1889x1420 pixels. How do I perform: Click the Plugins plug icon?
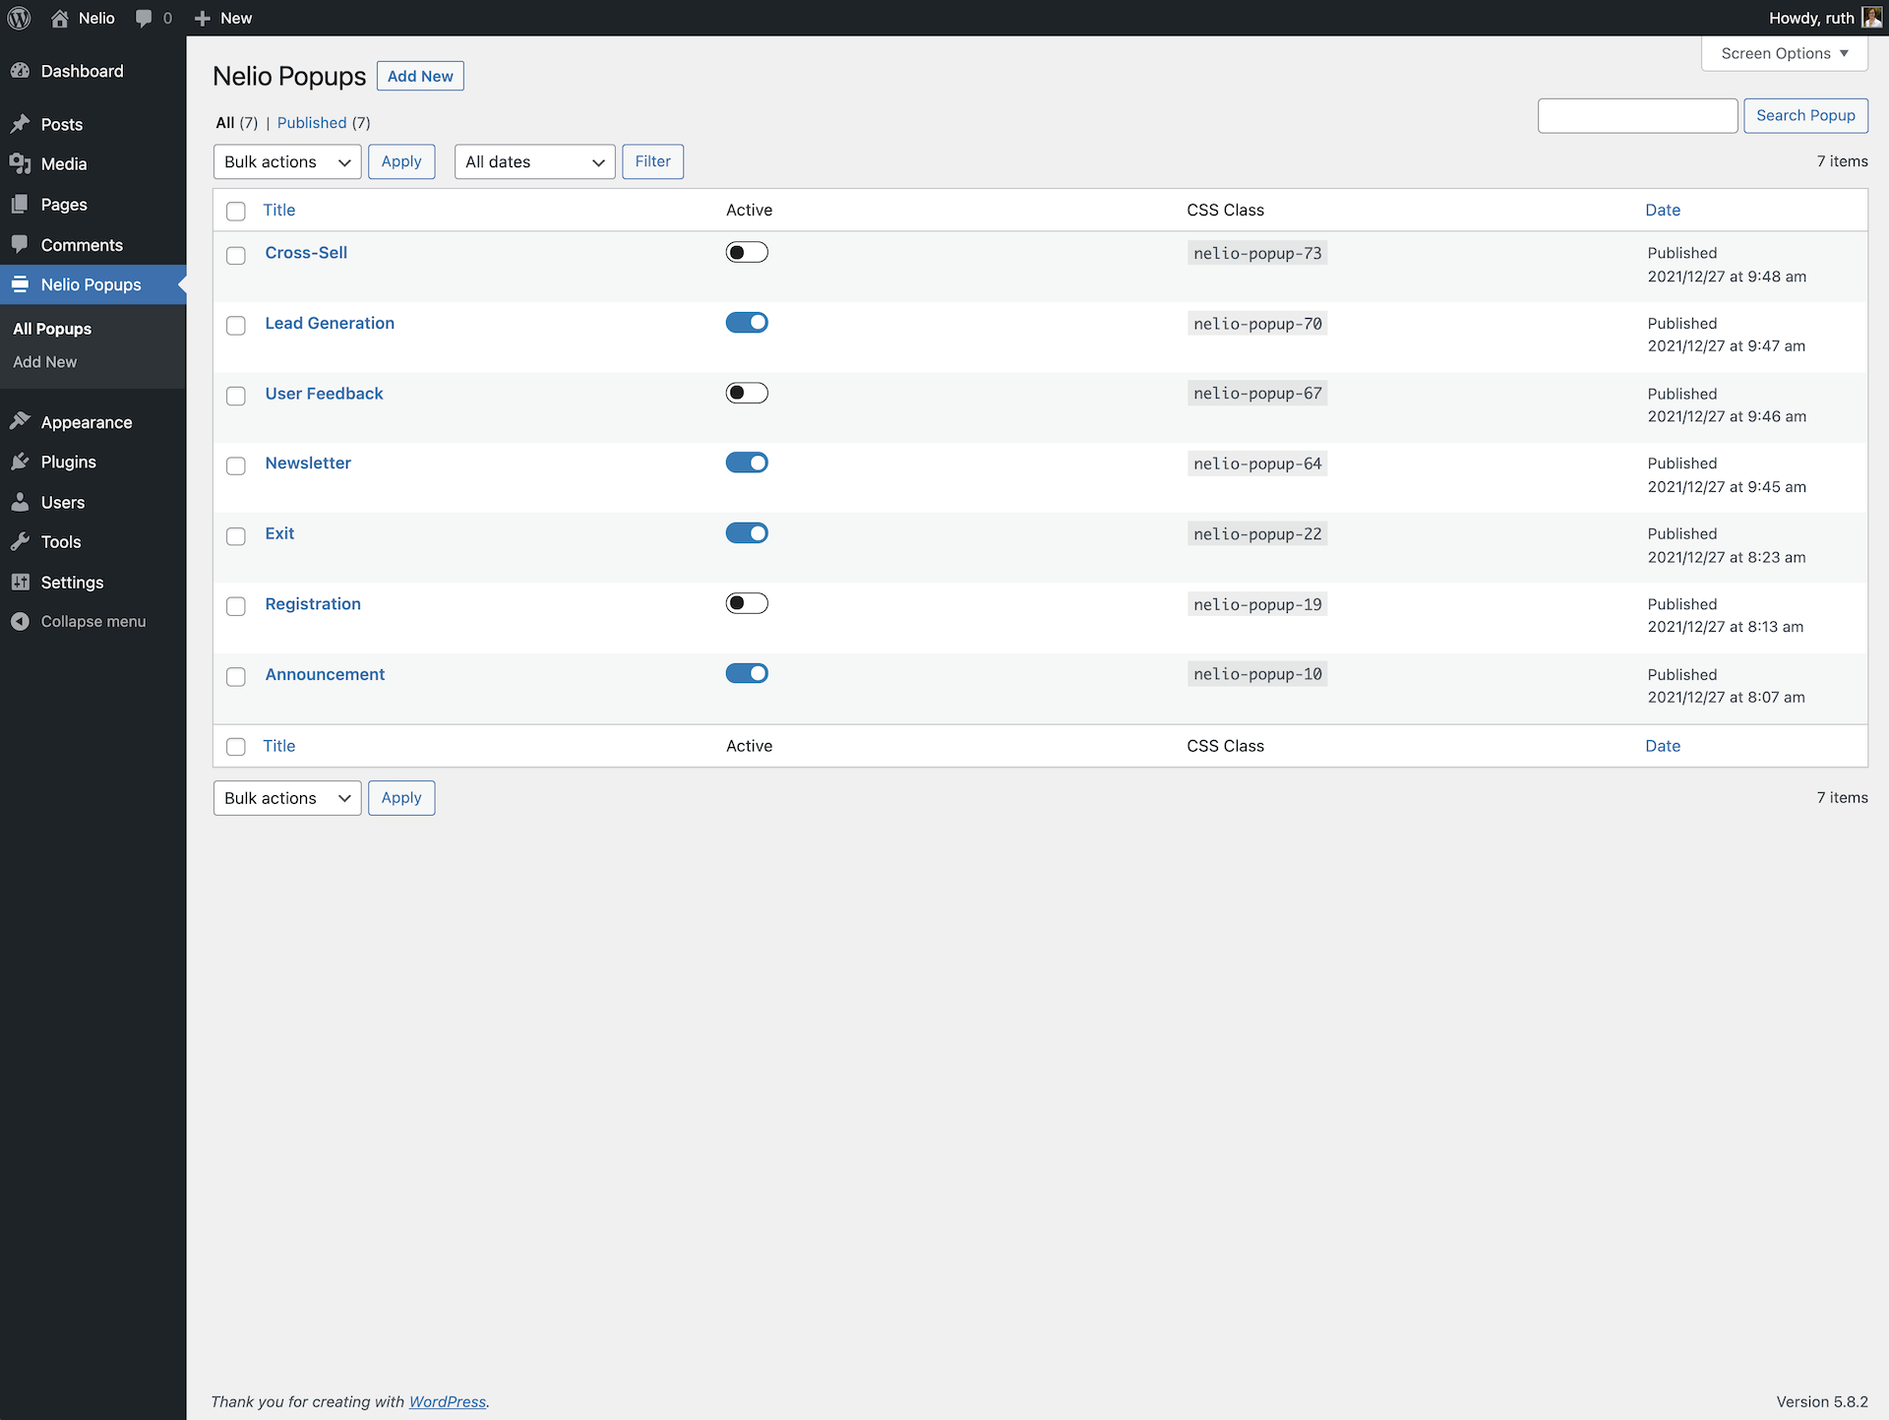point(20,462)
